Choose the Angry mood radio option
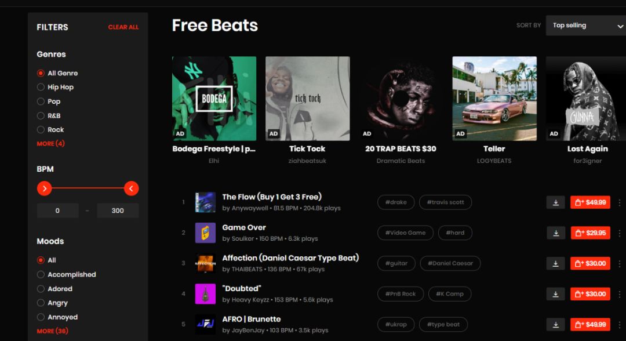Screen dimensions: 626x341 tap(41, 303)
